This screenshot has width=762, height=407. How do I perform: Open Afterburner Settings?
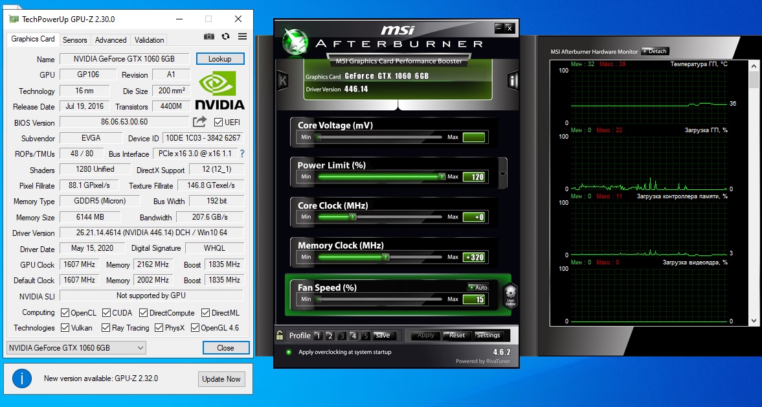point(488,336)
